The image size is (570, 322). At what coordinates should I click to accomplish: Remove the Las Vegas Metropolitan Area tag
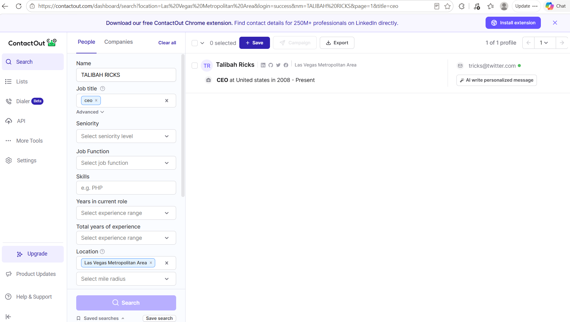pyautogui.click(x=151, y=263)
